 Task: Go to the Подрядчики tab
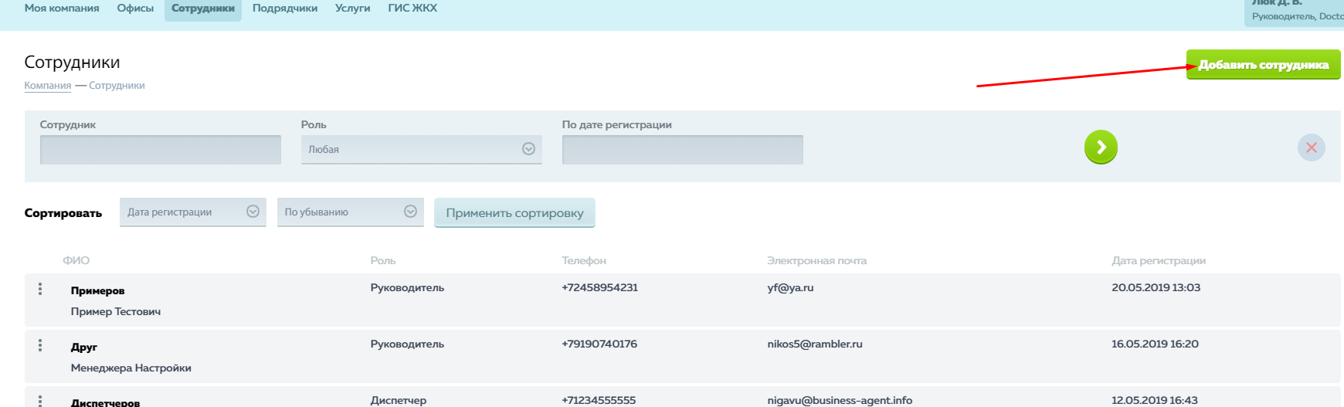click(x=285, y=8)
